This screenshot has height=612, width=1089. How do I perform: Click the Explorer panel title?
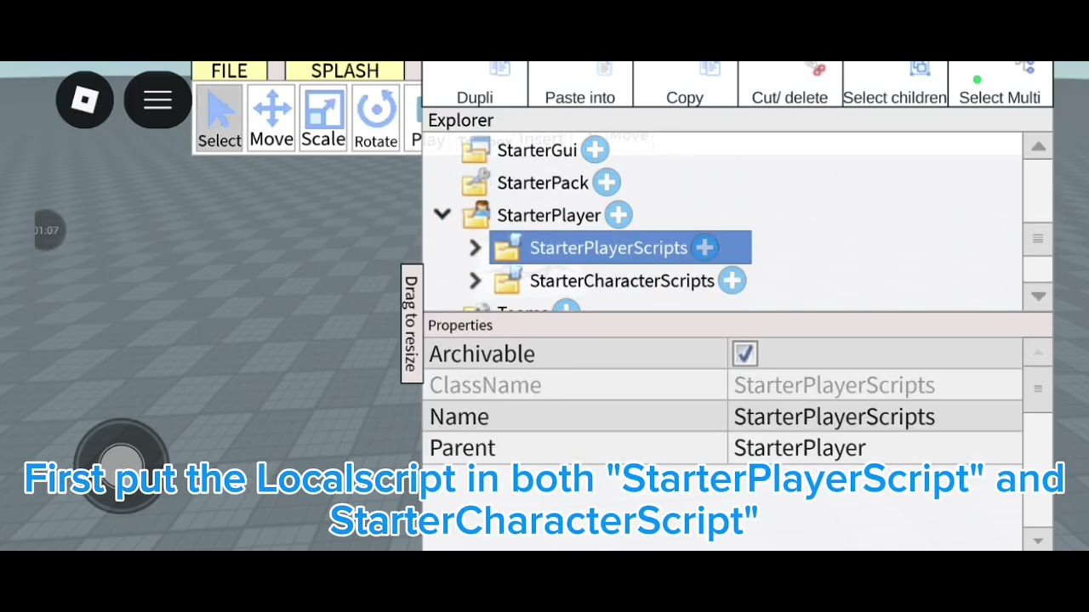tap(460, 121)
